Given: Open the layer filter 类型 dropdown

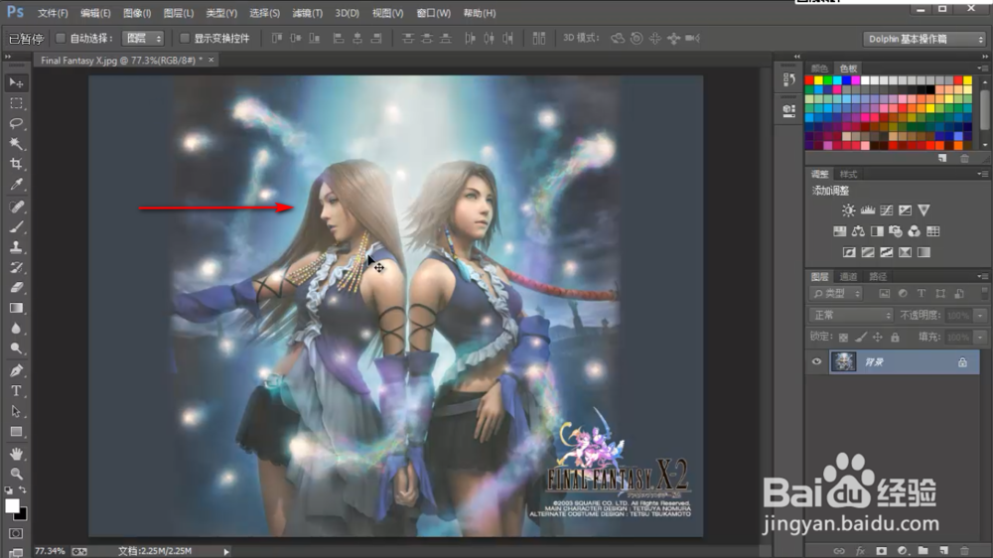Looking at the screenshot, I should pyautogui.click(x=836, y=294).
